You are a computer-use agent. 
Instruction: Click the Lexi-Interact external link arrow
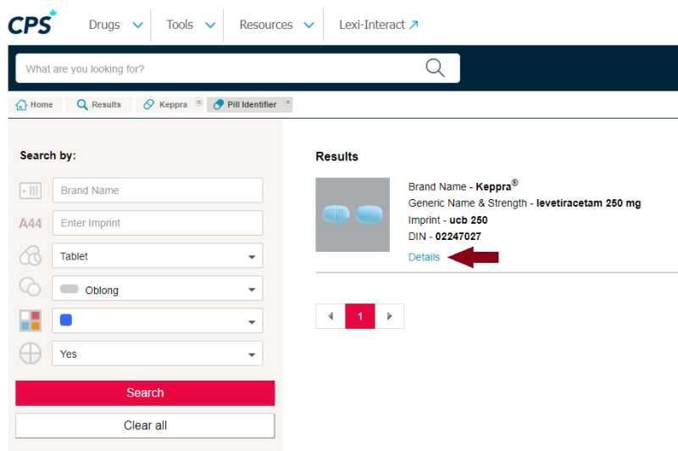[414, 25]
